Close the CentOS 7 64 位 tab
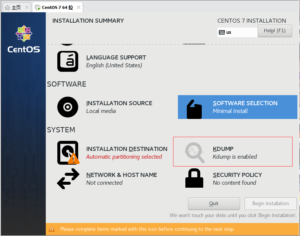 79,7
